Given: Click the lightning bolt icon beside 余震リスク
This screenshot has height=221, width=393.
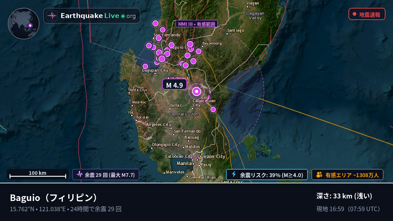Looking at the screenshot, I should coord(234,175).
